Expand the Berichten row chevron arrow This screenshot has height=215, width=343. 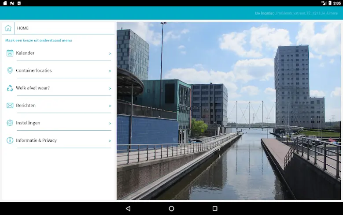coord(110,106)
